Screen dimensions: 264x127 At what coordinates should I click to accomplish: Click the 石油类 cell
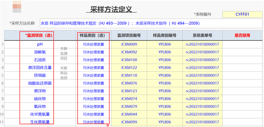(40, 60)
